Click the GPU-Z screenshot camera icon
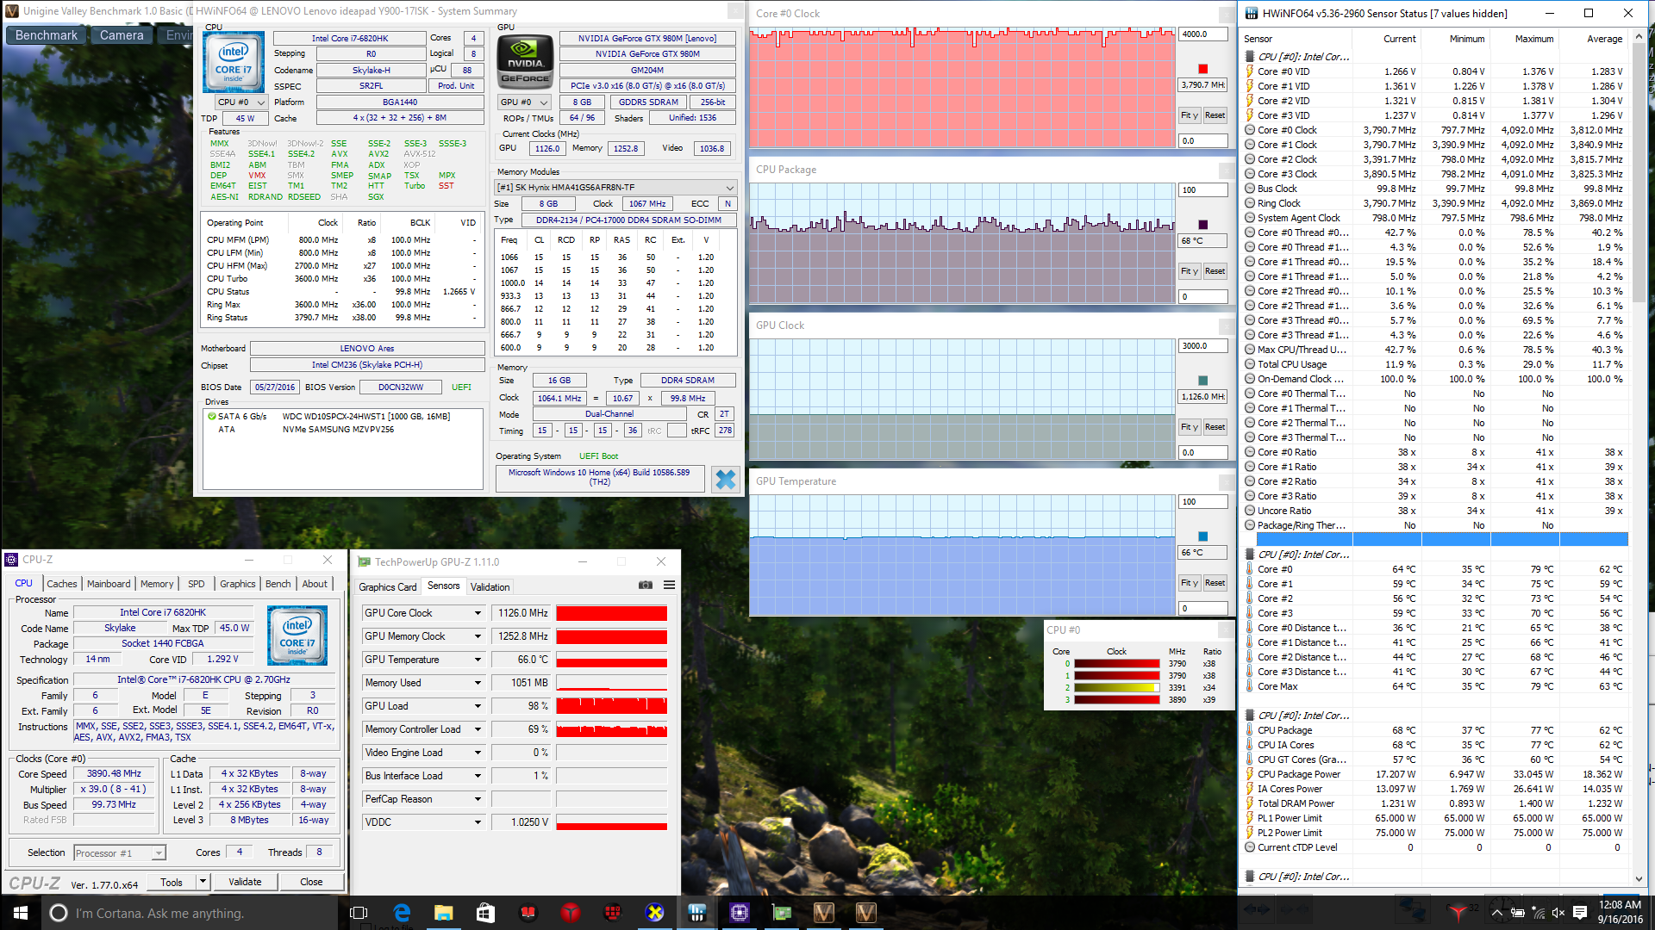The width and height of the screenshot is (1655, 930). point(645,586)
